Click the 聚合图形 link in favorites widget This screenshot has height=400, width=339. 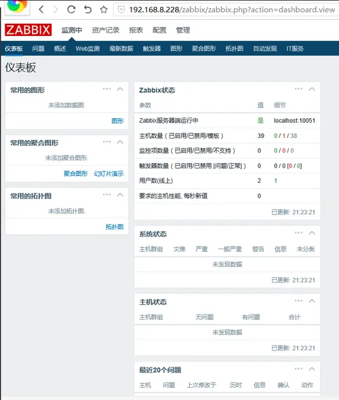click(x=75, y=174)
